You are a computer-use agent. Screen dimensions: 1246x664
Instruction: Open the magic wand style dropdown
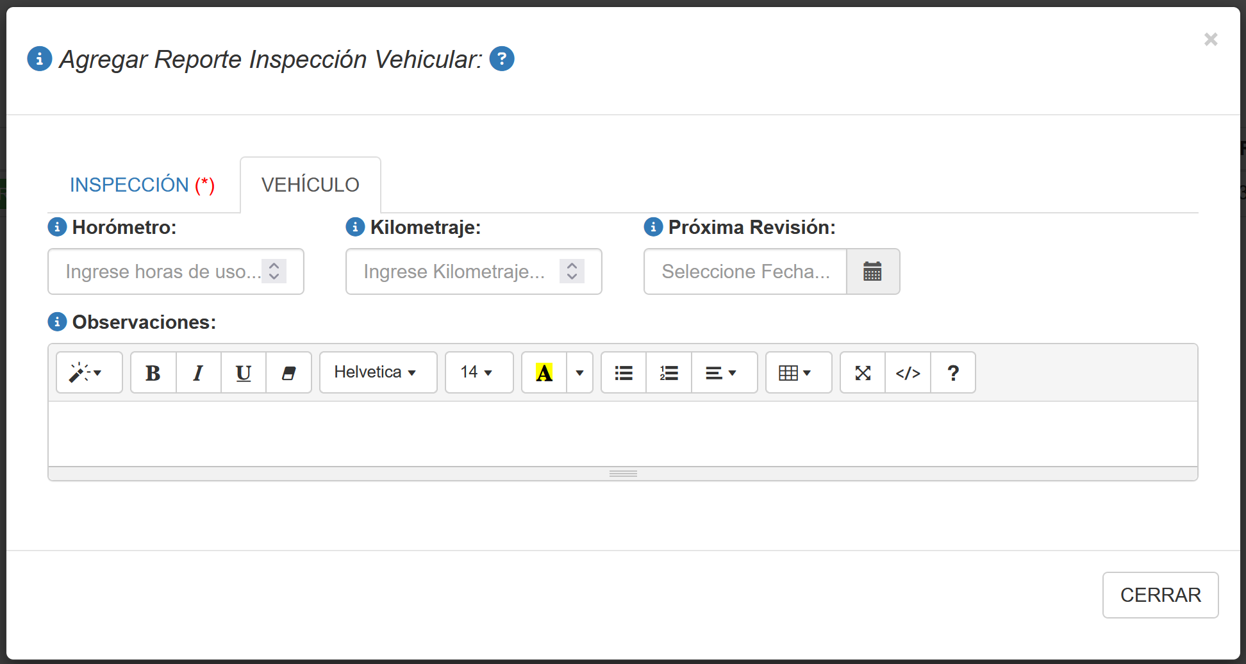pyautogui.click(x=89, y=372)
